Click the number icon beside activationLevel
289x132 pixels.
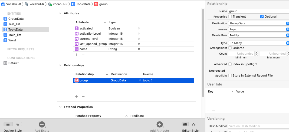77,34
